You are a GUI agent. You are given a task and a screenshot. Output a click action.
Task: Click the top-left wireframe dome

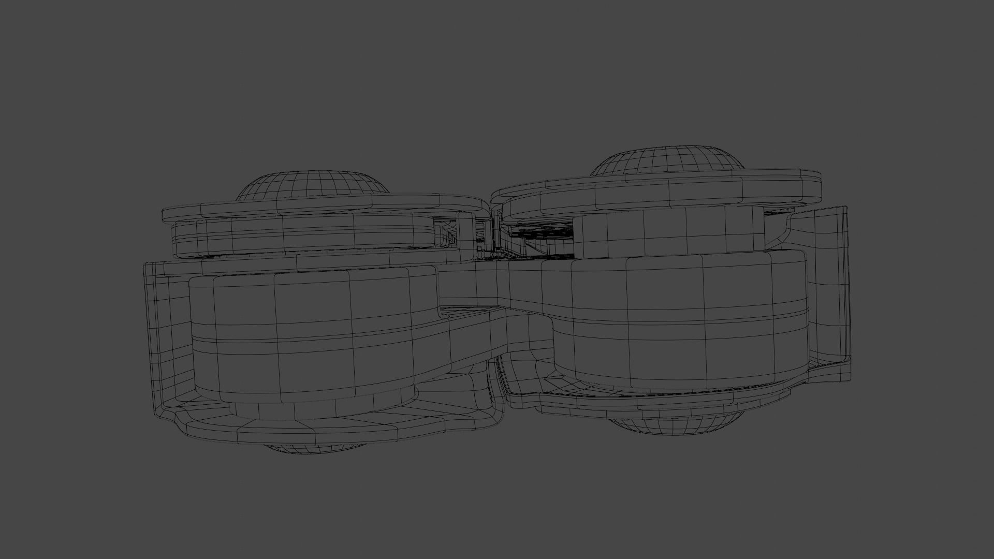click(x=312, y=183)
